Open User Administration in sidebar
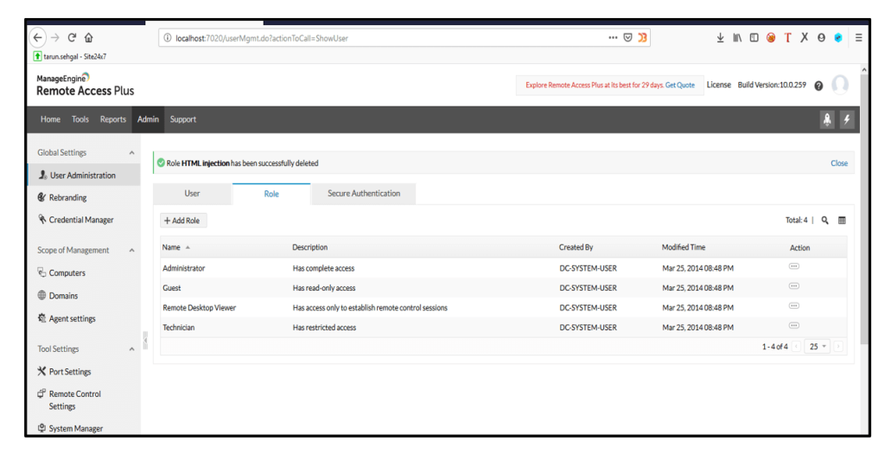Screen dimensions: 885x454 pyautogui.click(x=84, y=175)
